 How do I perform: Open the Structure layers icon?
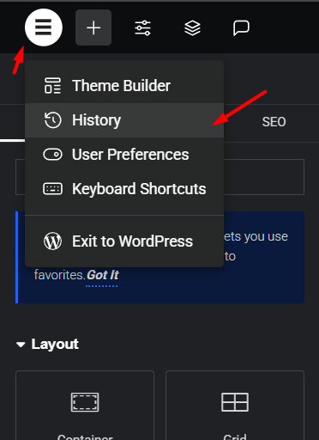[192, 27]
